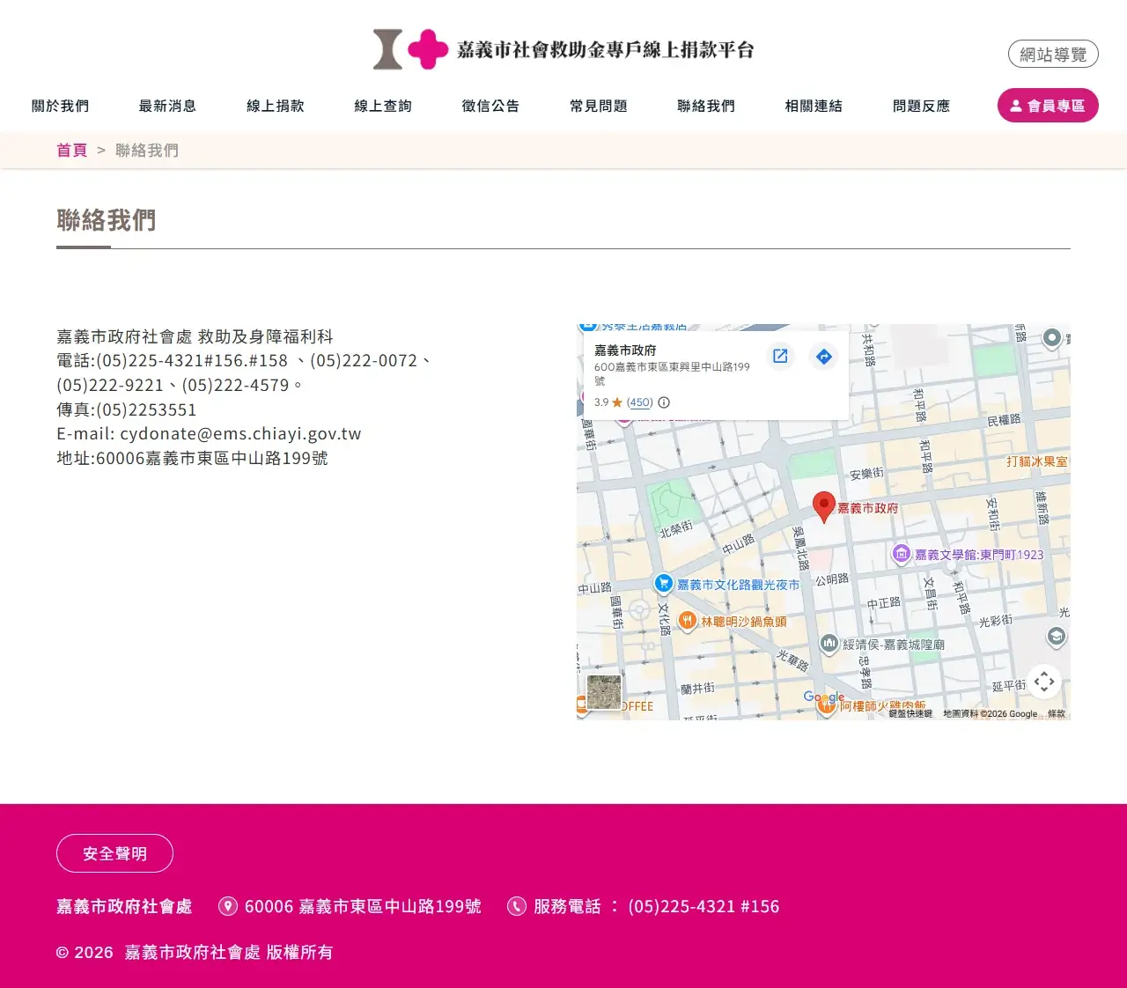Select the 徵信公告 menu item
This screenshot has width=1127, height=988.
pos(490,106)
